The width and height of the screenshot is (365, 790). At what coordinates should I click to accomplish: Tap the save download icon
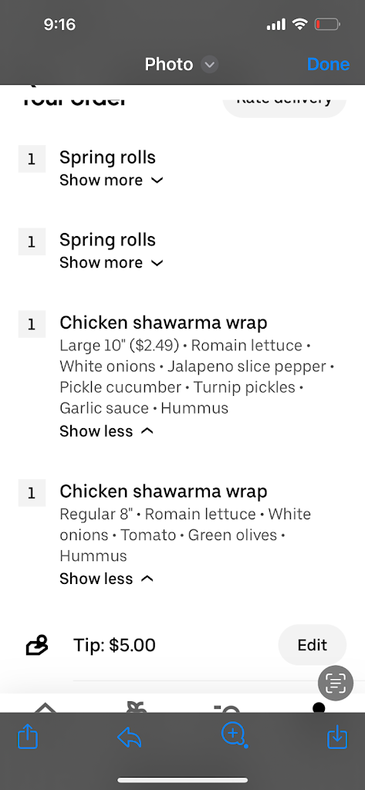coord(337,738)
